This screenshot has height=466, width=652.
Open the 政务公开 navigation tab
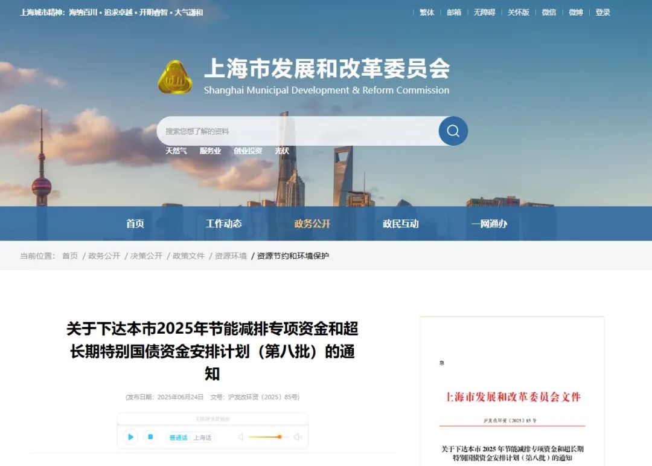pos(312,224)
